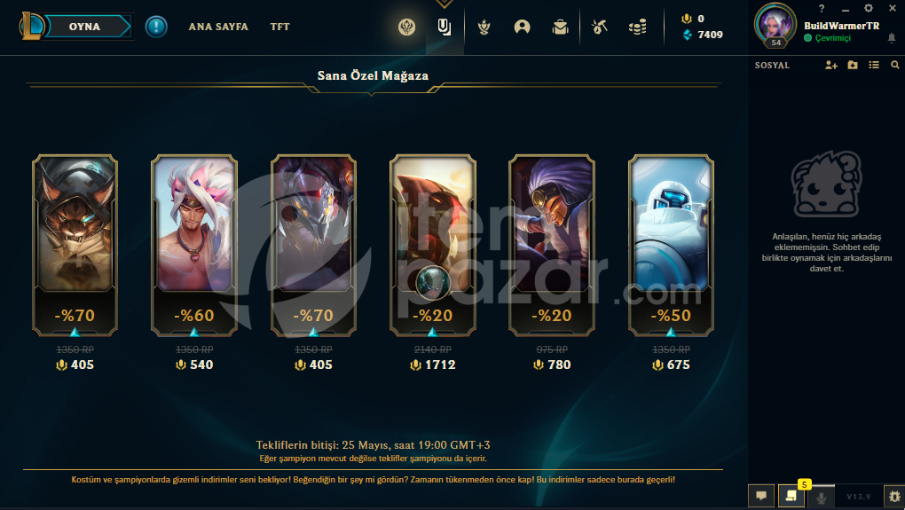Select the -%60 skin offer card priced 540
The height and width of the screenshot is (510, 905).
pos(194,245)
